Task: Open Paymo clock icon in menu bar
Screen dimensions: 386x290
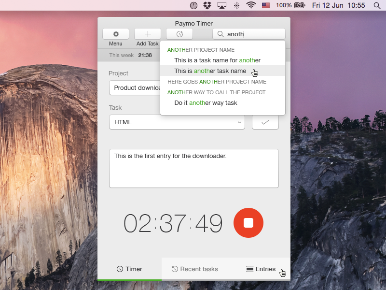Action: click(194, 5)
